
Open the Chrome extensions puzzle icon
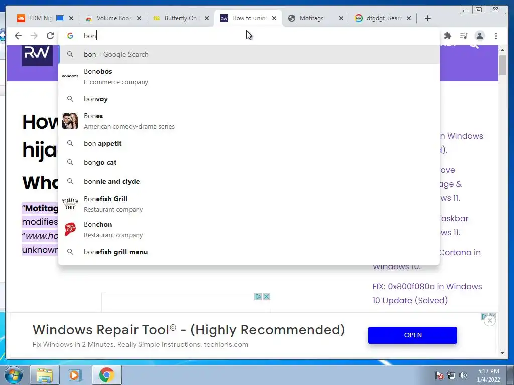click(x=447, y=36)
